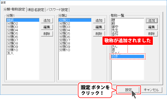Click 編集 button in 敬称一覧 group
Image resolution: width=167 pixels, height=99 pixels.
click(152, 27)
